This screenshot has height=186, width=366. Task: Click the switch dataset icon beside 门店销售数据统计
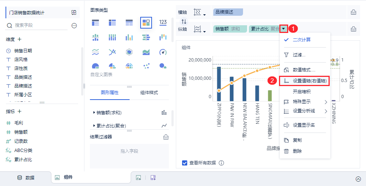pyautogui.click(x=74, y=12)
